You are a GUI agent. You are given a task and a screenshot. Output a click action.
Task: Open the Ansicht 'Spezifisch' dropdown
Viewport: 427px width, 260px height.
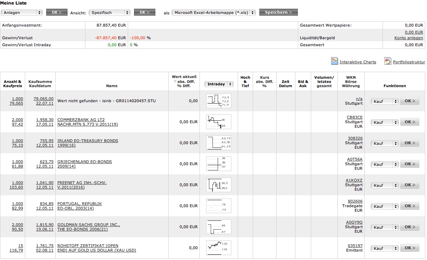(x=110, y=13)
